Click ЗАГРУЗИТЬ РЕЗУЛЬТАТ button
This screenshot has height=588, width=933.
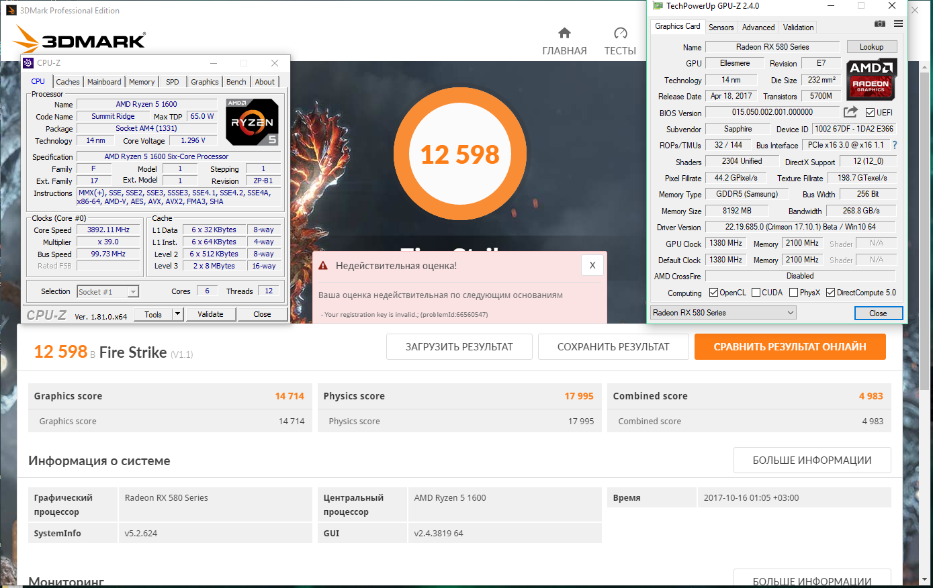(x=459, y=347)
